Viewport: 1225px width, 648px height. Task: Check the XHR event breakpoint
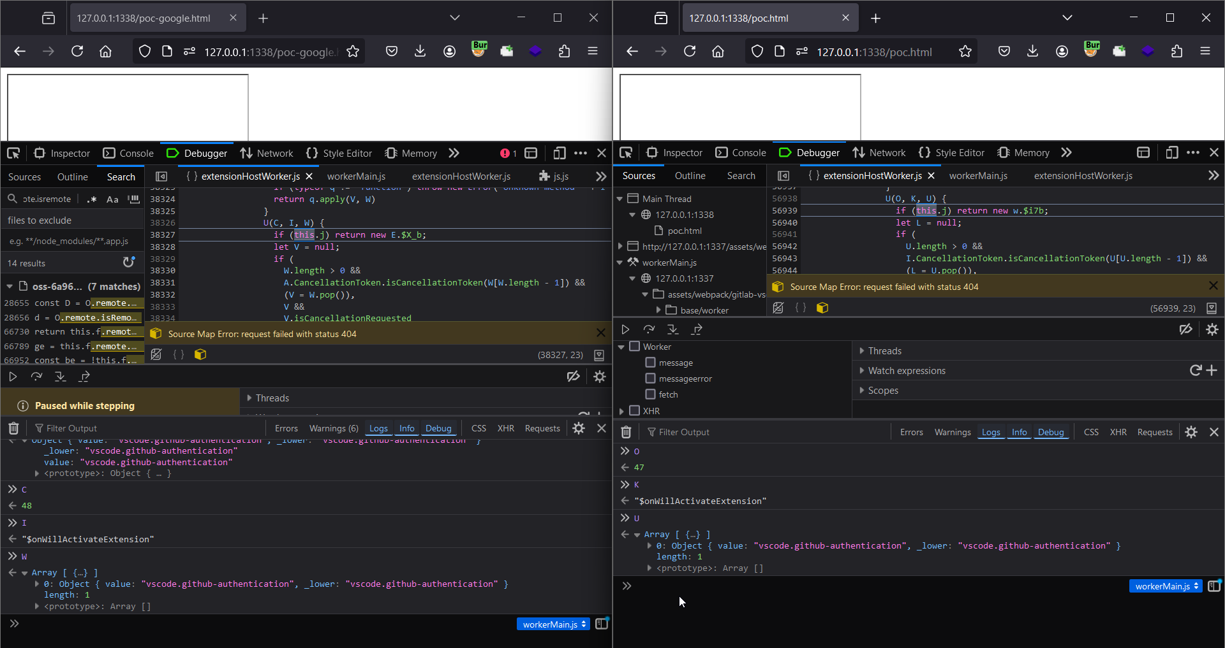tap(634, 410)
